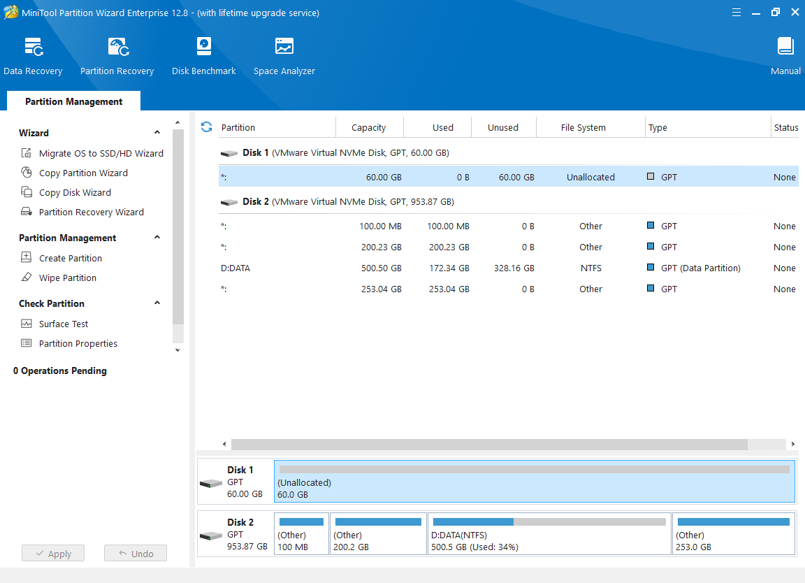Screen dimensions: 805x583
Task: Open the Disk Benchmark tool
Action: pyautogui.click(x=203, y=56)
